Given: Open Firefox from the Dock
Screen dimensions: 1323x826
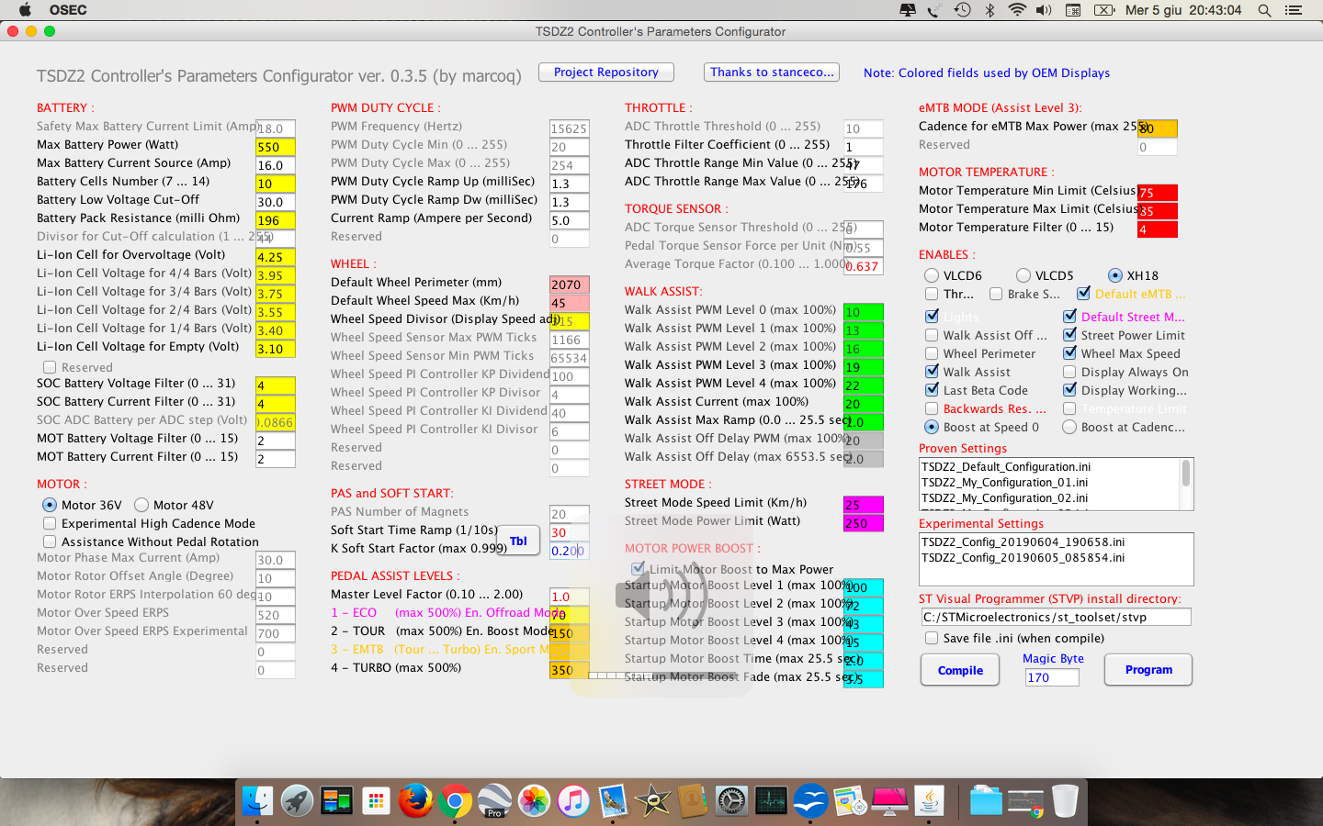Looking at the screenshot, I should (415, 801).
